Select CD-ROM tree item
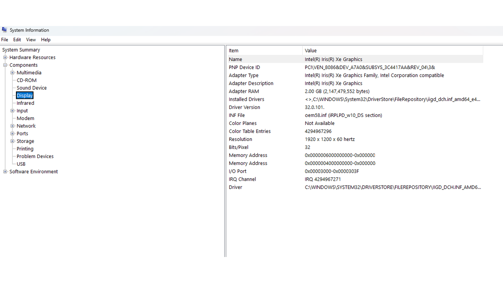This screenshot has height=283, width=503. [26, 80]
